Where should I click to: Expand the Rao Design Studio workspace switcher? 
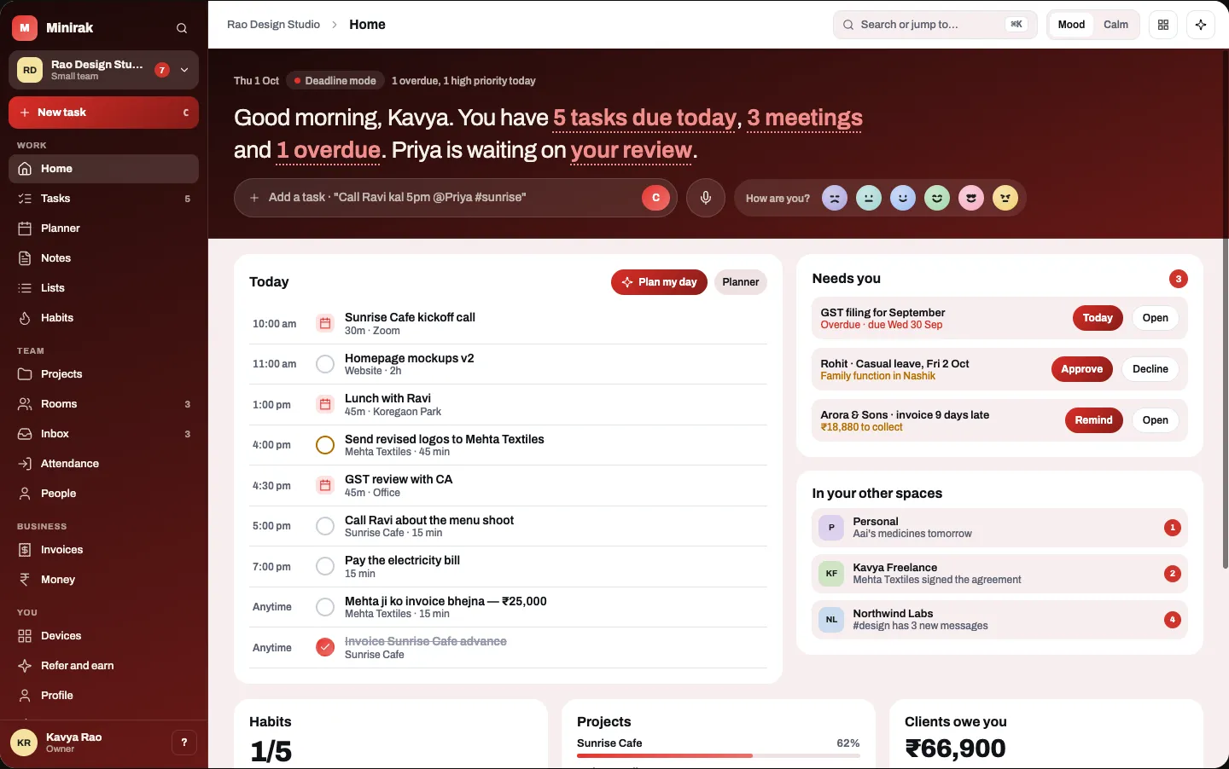[103, 70]
